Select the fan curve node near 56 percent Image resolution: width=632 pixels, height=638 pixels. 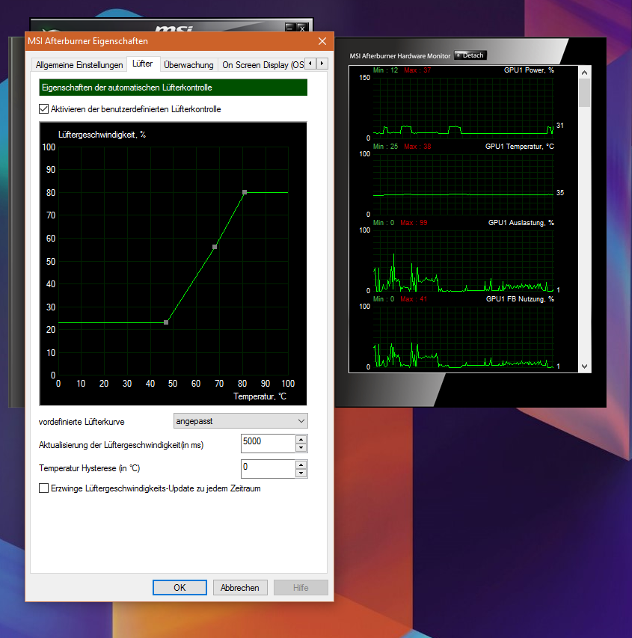[x=215, y=247]
